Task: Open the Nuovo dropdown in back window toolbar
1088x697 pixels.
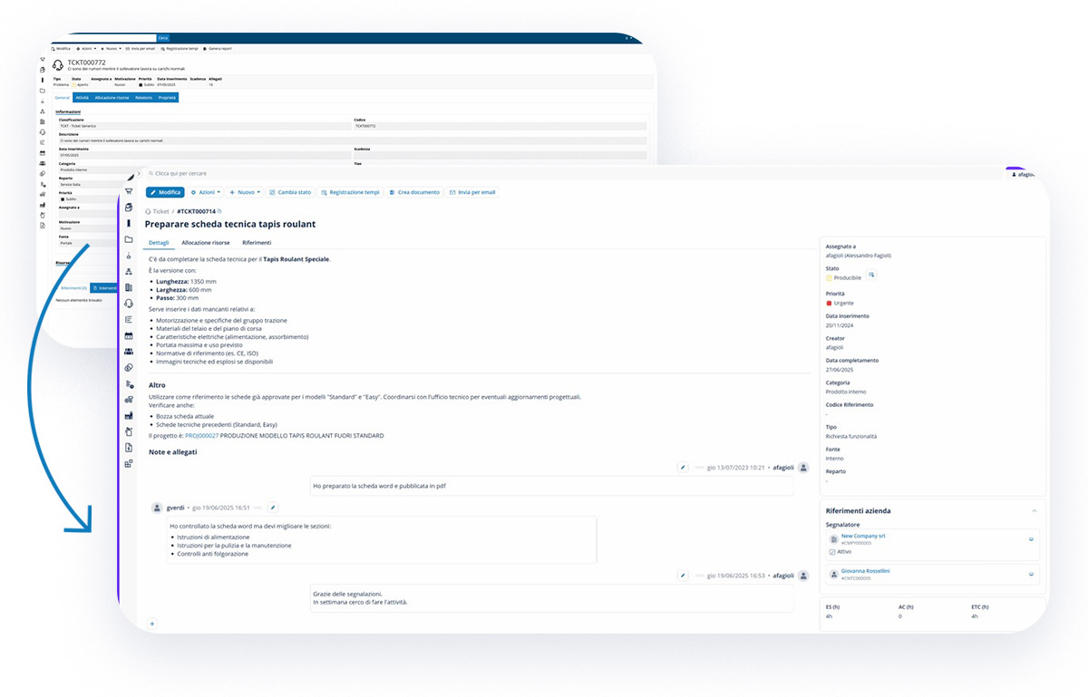Action: click(x=111, y=48)
